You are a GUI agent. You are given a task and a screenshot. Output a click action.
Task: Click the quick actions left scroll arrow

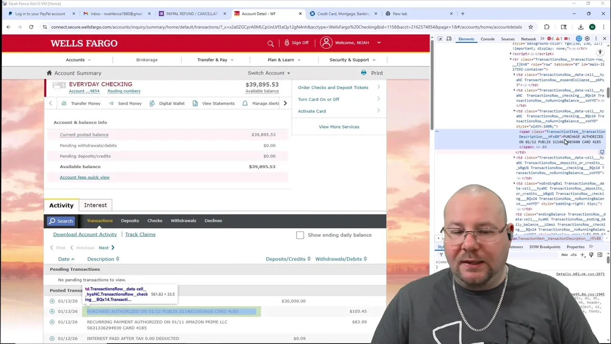click(51, 103)
